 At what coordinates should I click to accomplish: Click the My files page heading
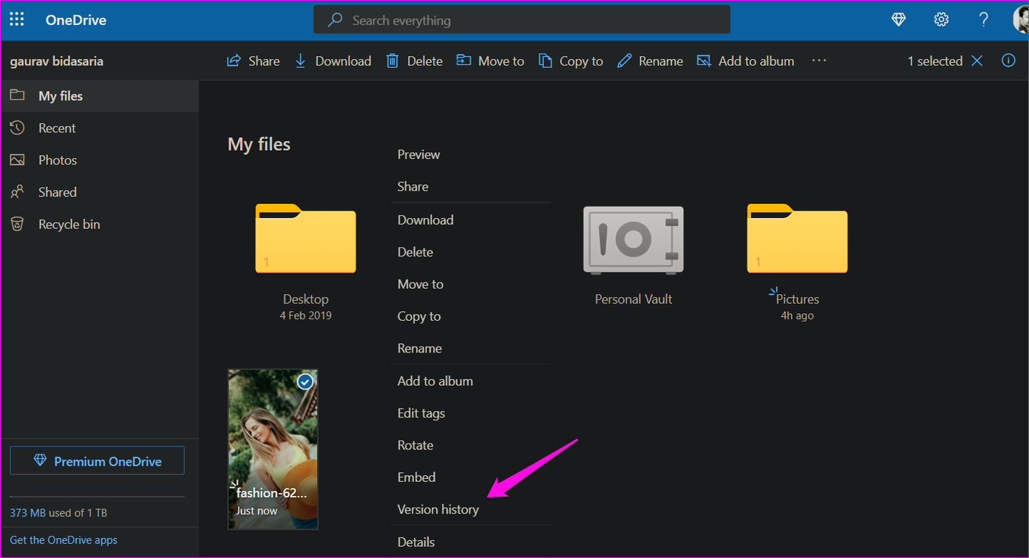259,144
